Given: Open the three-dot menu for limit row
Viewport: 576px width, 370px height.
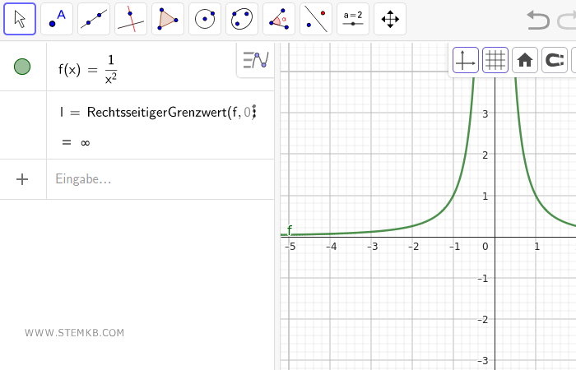Looking at the screenshot, I should [x=254, y=112].
